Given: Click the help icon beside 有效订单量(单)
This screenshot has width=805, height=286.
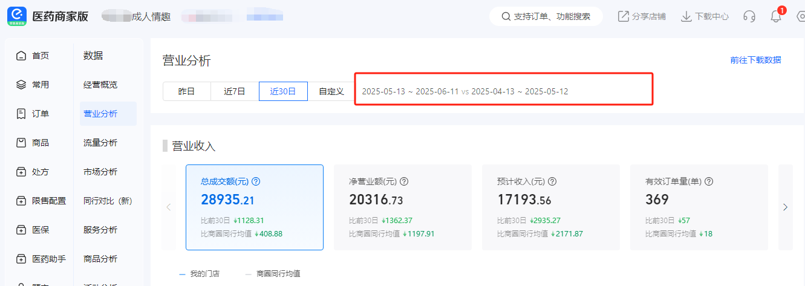Looking at the screenshot, I should pyautogui.click(x=709, y=181).
